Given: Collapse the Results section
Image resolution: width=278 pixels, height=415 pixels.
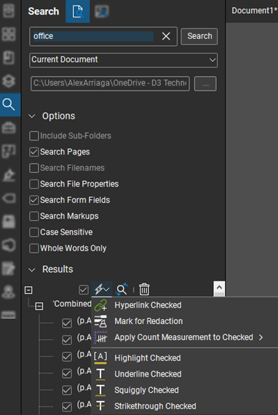Looking at the screenshot, I should pos(32,269).
